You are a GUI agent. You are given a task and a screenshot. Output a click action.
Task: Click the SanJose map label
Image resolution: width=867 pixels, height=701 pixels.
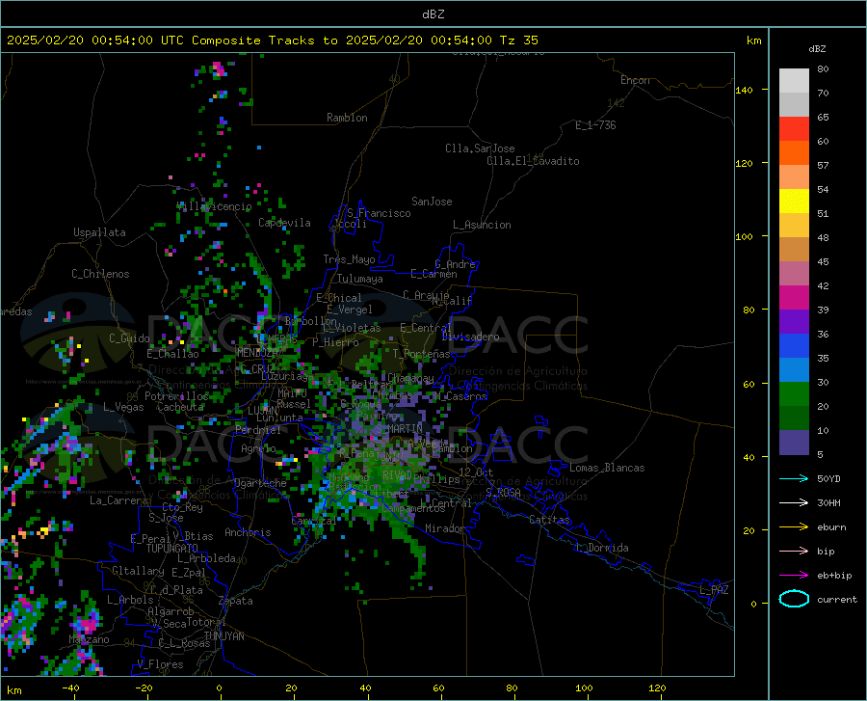click(432, 202)
